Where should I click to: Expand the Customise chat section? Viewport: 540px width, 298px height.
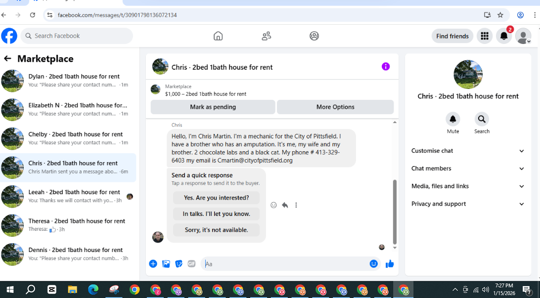pos(468,151)
